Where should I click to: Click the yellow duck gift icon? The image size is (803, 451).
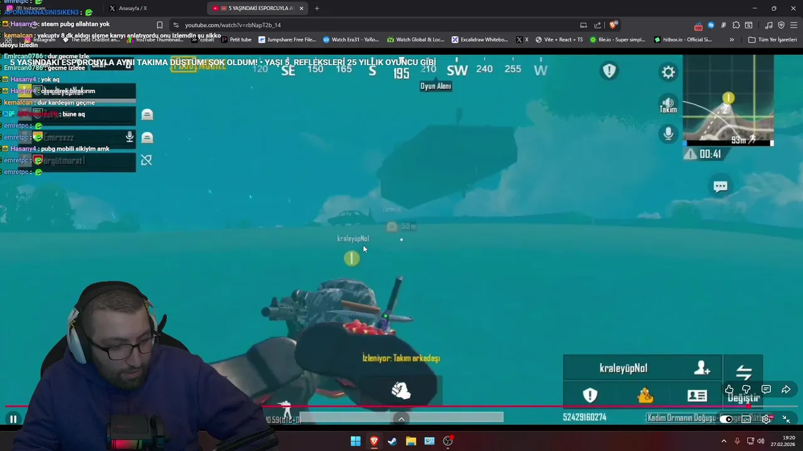tap(645, 395)
